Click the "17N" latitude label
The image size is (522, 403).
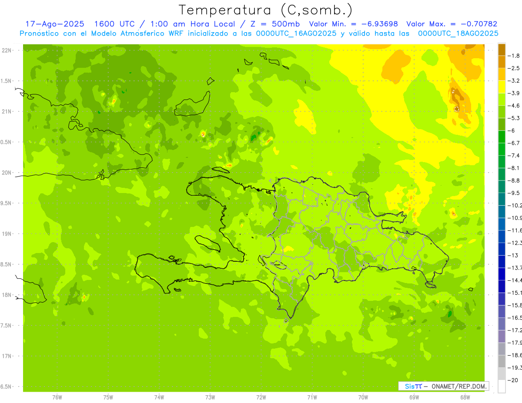(x=6, y=356)
